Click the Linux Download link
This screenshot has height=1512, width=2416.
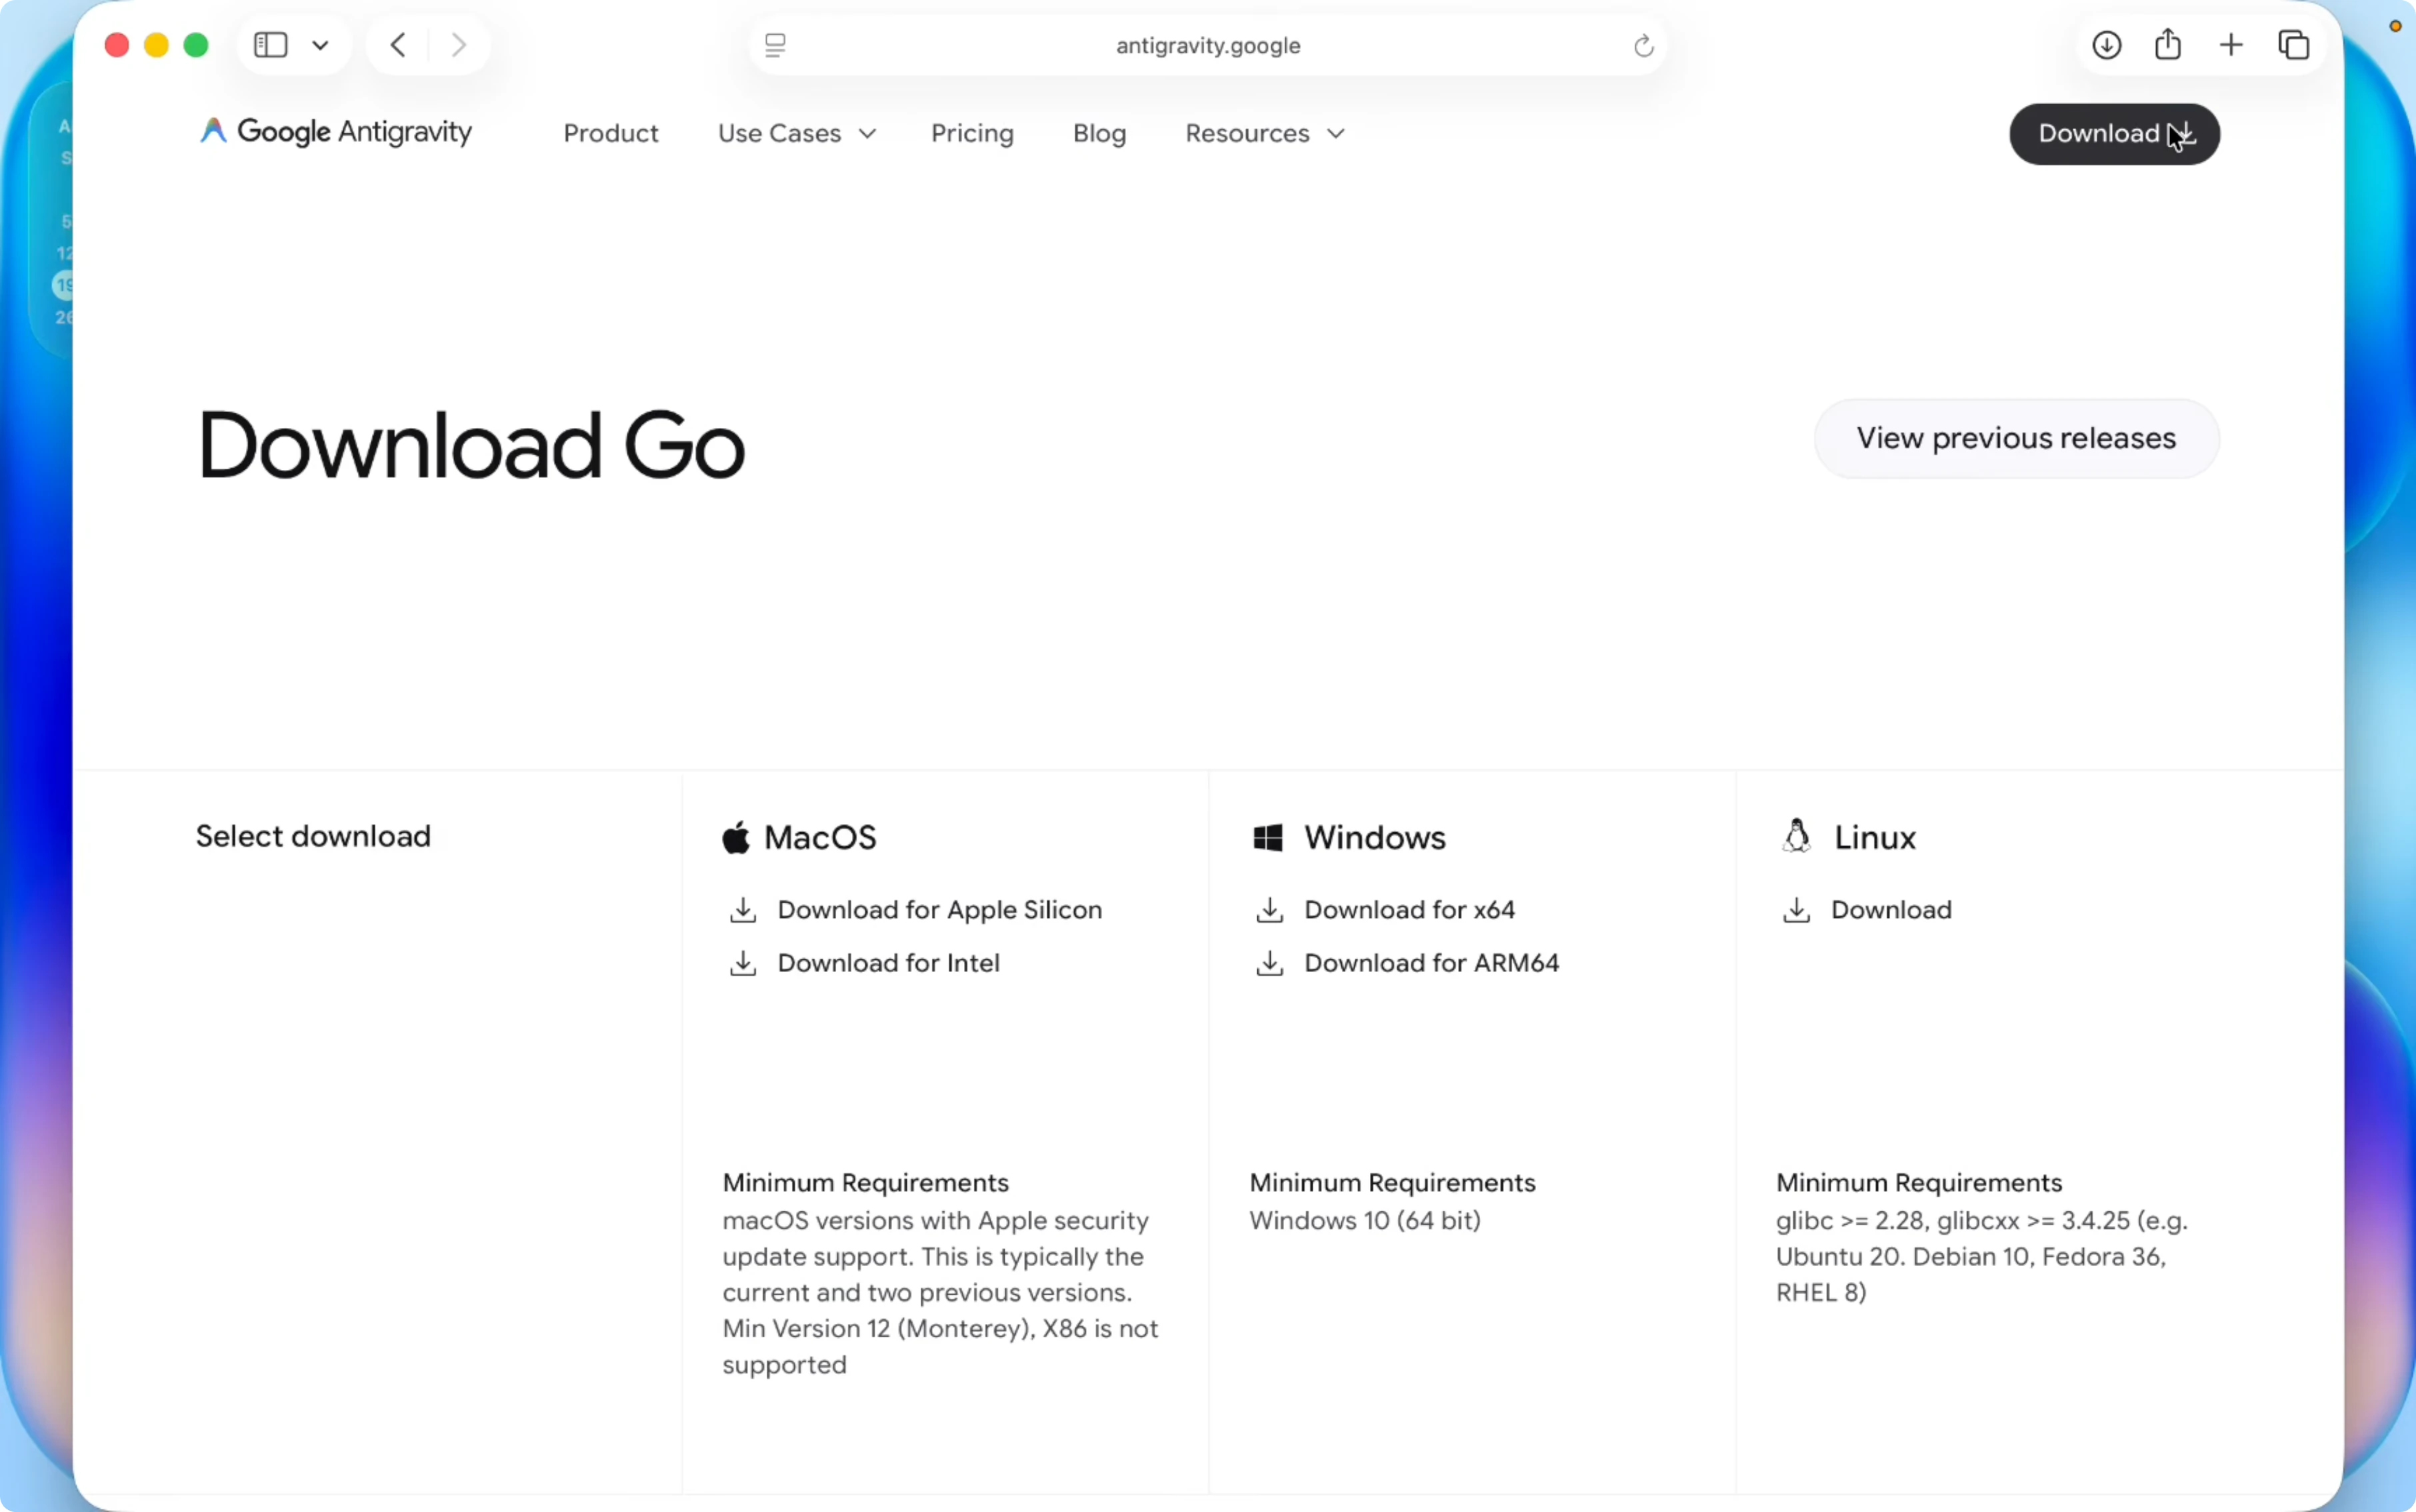tap(1891, 910)
